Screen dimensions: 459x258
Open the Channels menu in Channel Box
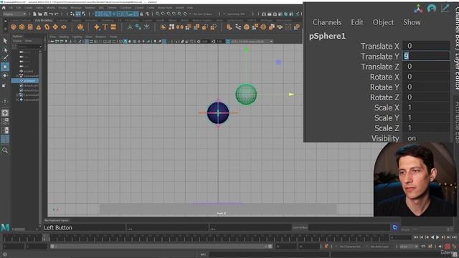[x=327, y=22]
